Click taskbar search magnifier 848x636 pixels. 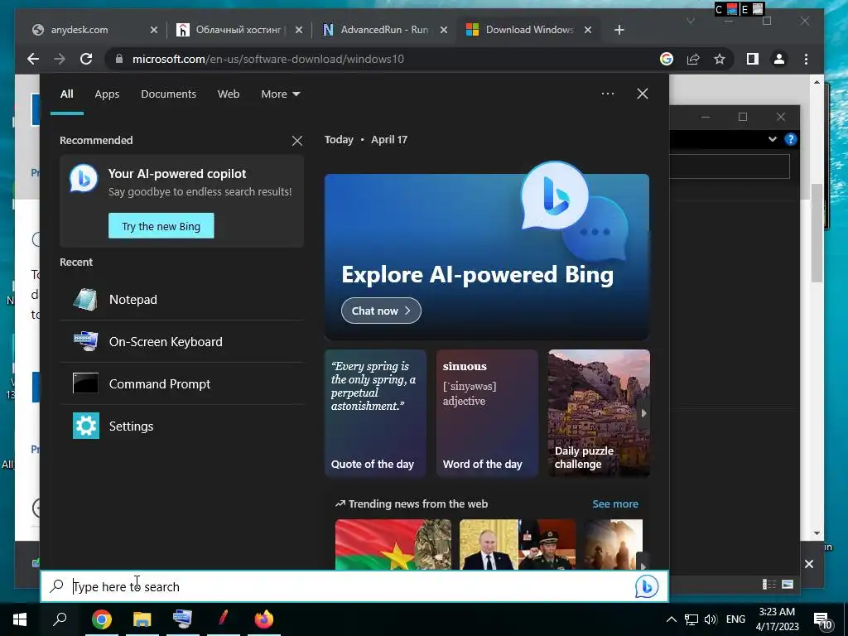point(60,619)
